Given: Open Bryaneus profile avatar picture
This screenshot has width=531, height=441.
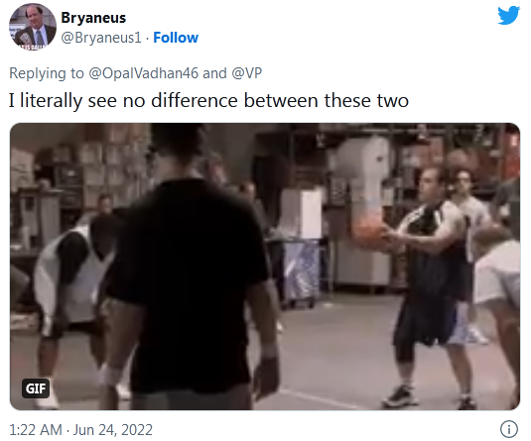Looking at the screenshot, I should click(33, 27).
